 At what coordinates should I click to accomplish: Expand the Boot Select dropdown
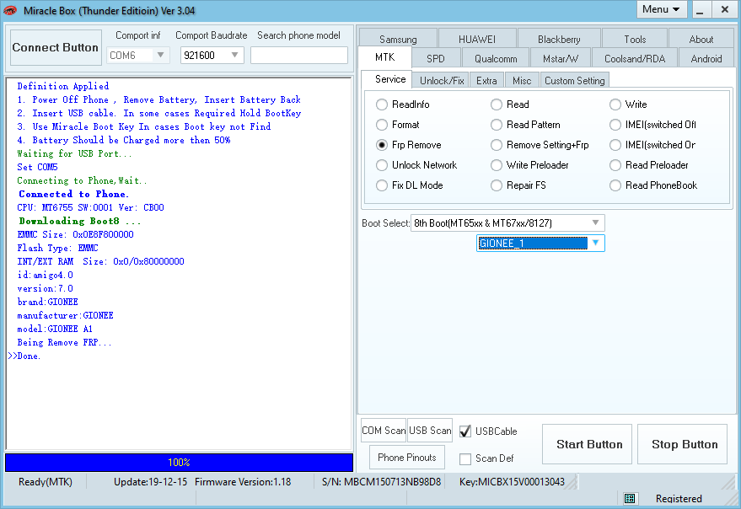[x=507, y=223]
